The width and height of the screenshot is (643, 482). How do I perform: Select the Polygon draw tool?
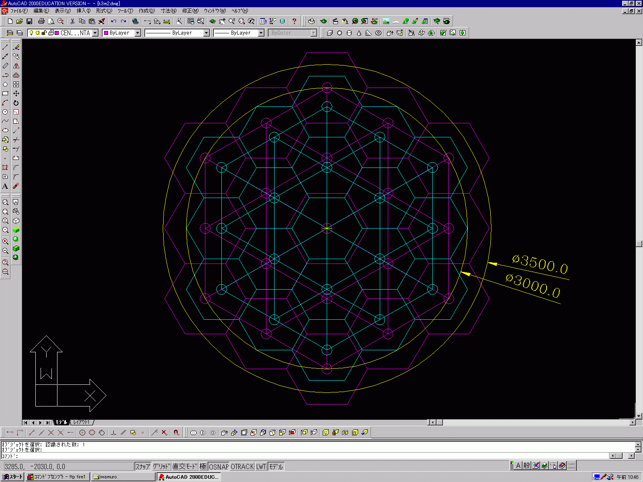[x=5, y=84]
